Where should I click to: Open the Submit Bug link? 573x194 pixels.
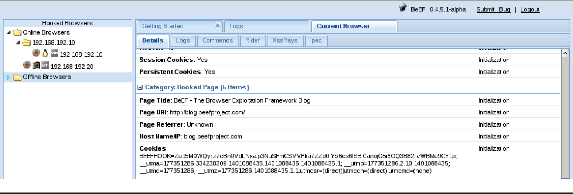click(x=493, y=10)
